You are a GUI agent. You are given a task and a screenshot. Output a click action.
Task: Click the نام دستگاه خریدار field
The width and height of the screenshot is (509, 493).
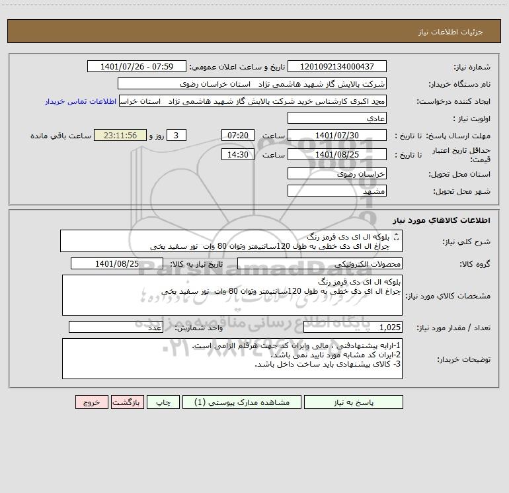tap(252, 83)
